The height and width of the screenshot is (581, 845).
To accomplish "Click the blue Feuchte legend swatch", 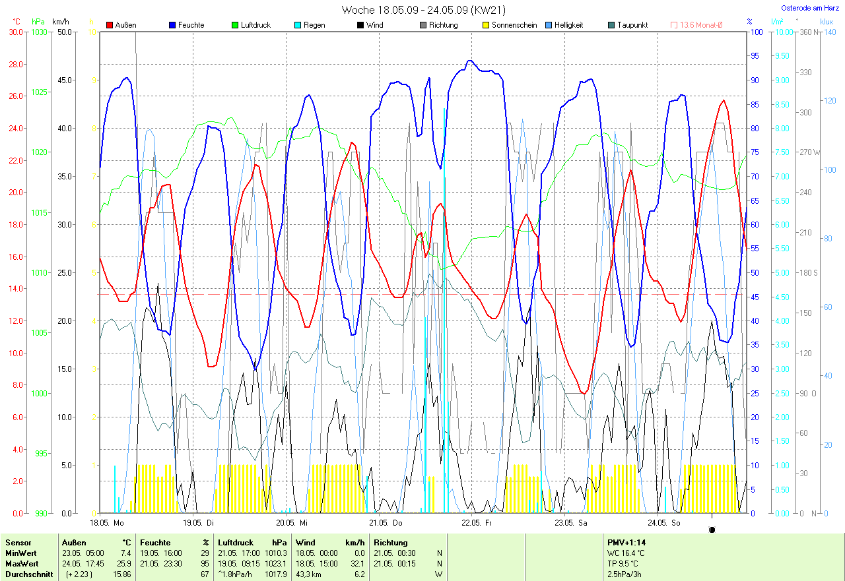I will pyautogui.click(x=172, y=25).
